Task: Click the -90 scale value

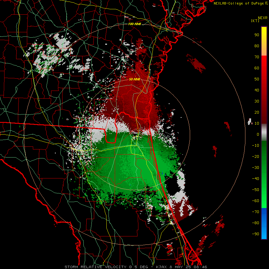Action: pos(256,234)
